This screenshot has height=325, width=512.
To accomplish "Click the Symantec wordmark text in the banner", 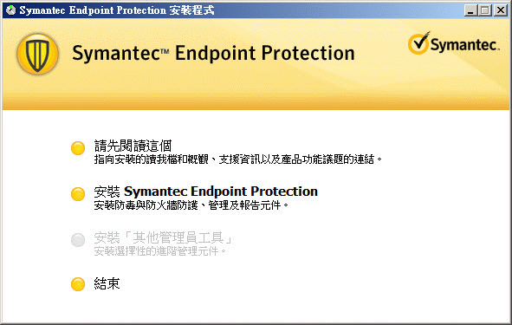I will click(x=465, y=45).
